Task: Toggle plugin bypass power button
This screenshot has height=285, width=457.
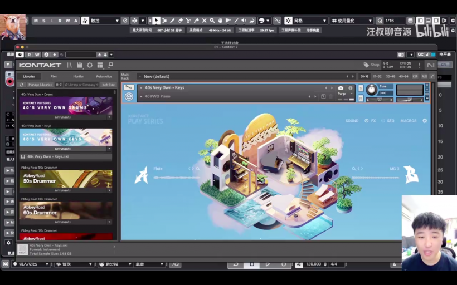Action: point(20,55)
